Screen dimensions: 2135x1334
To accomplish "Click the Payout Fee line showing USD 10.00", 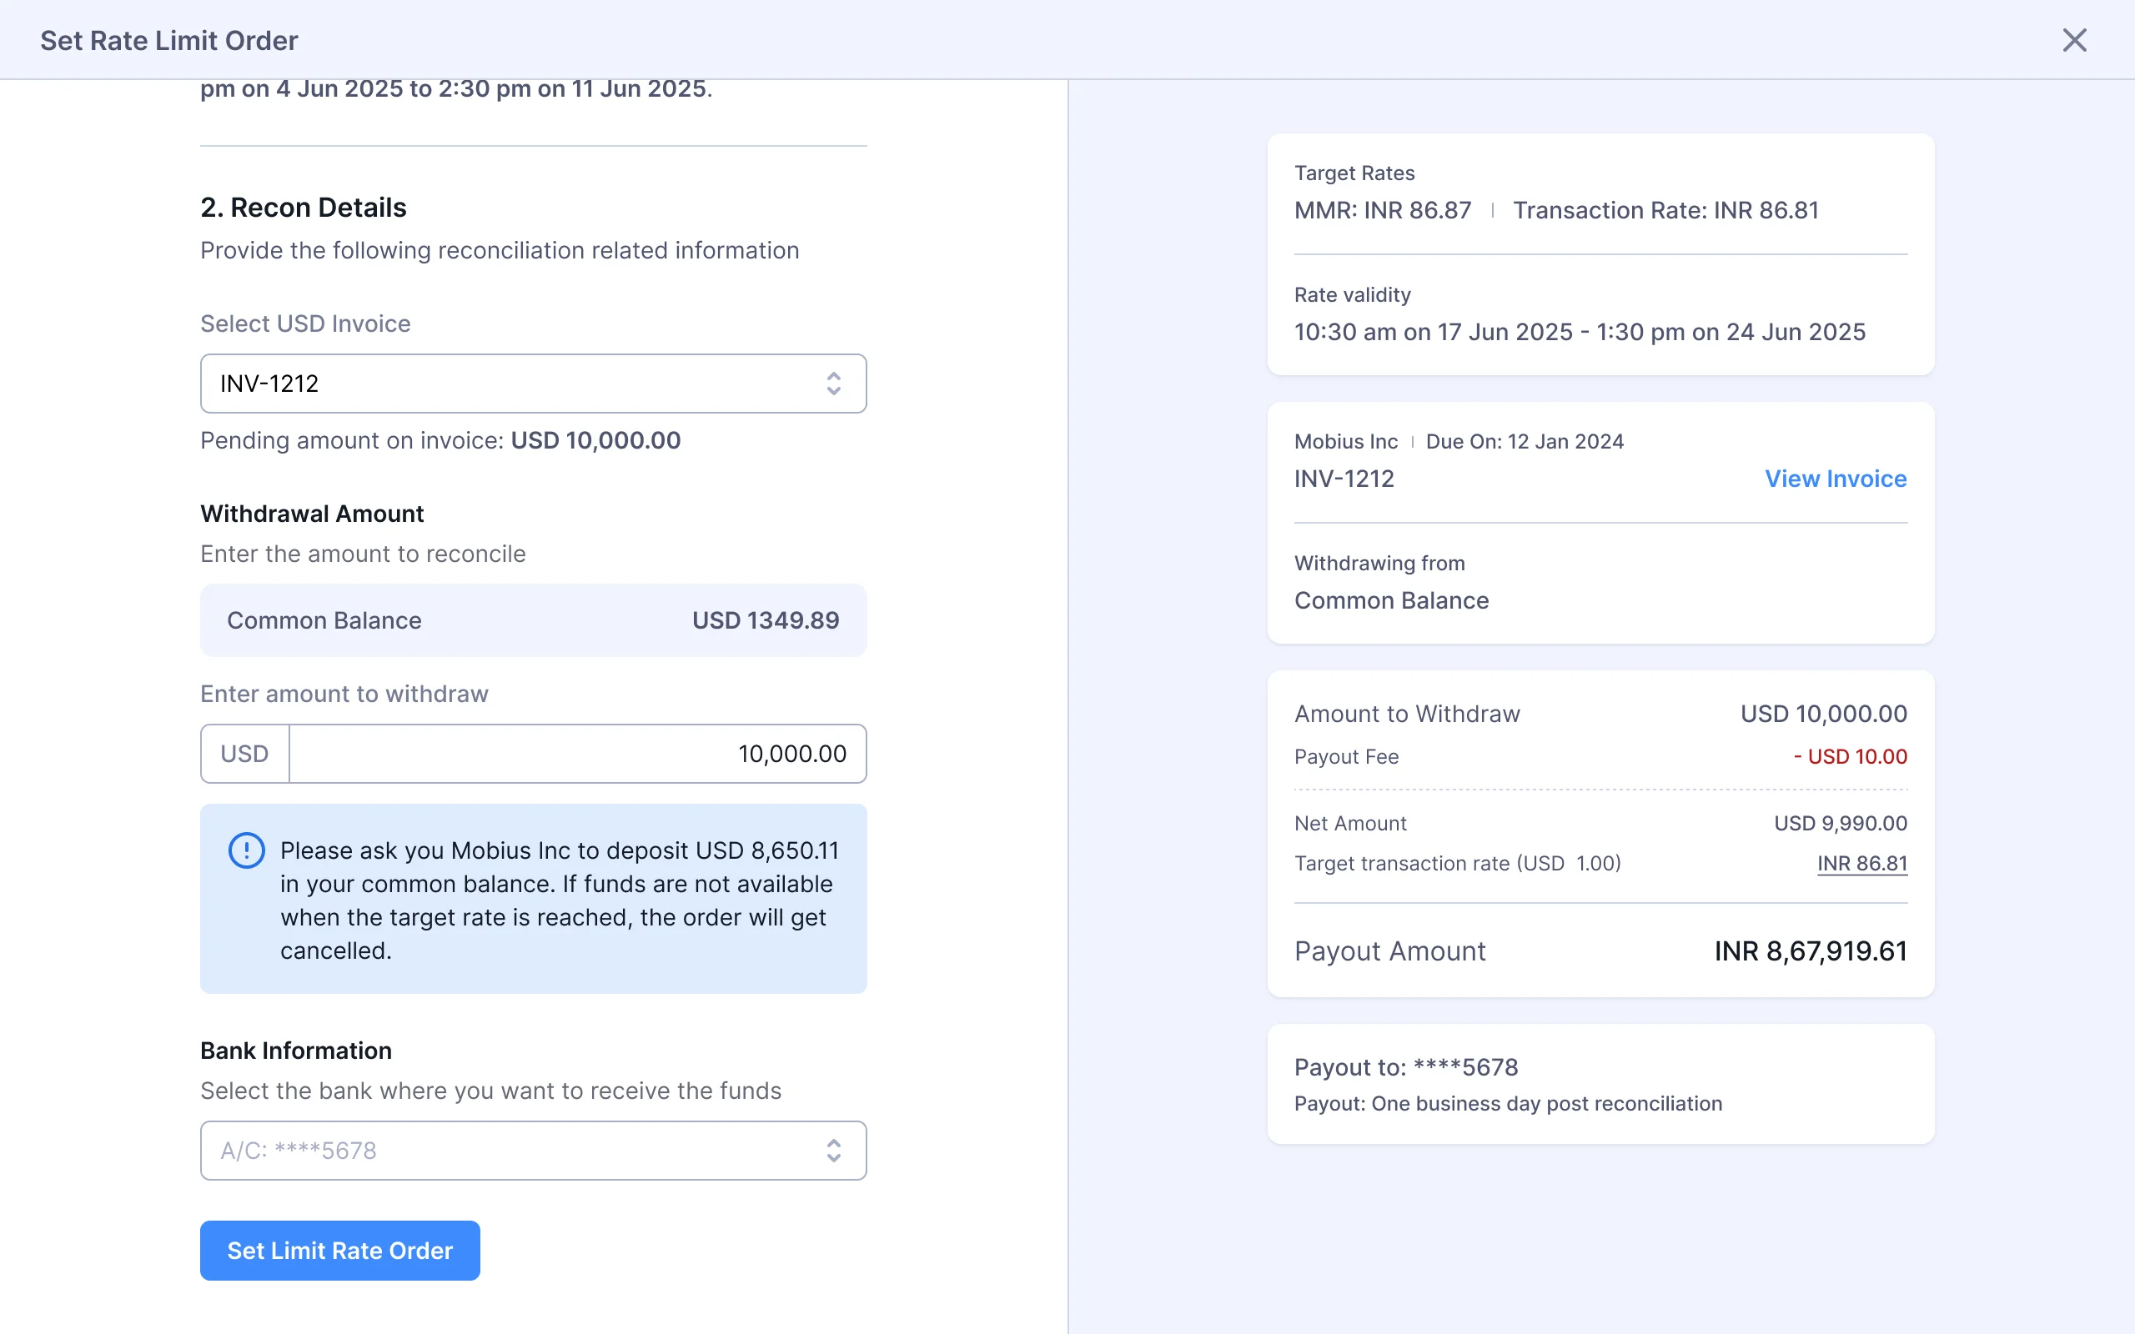I will coord(1600,756).
